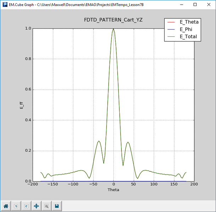Click the main lobe peak at Theta 0

point(113,29)
